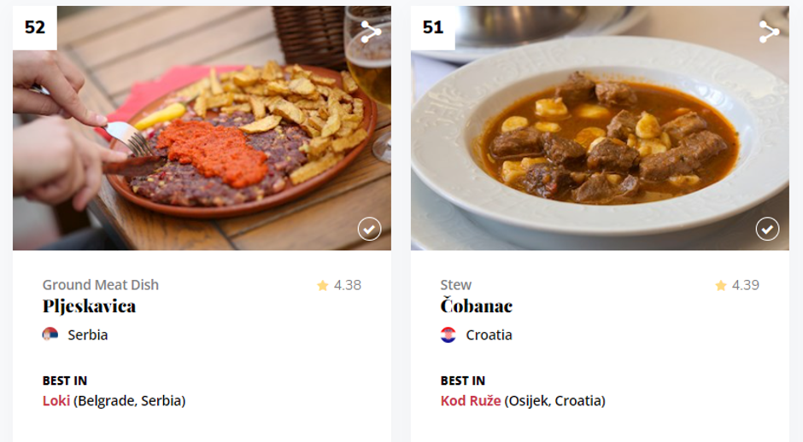This screenshot has width=803, height=442.
Task: Share the Čobanac dish card
Action: point(769,32)
